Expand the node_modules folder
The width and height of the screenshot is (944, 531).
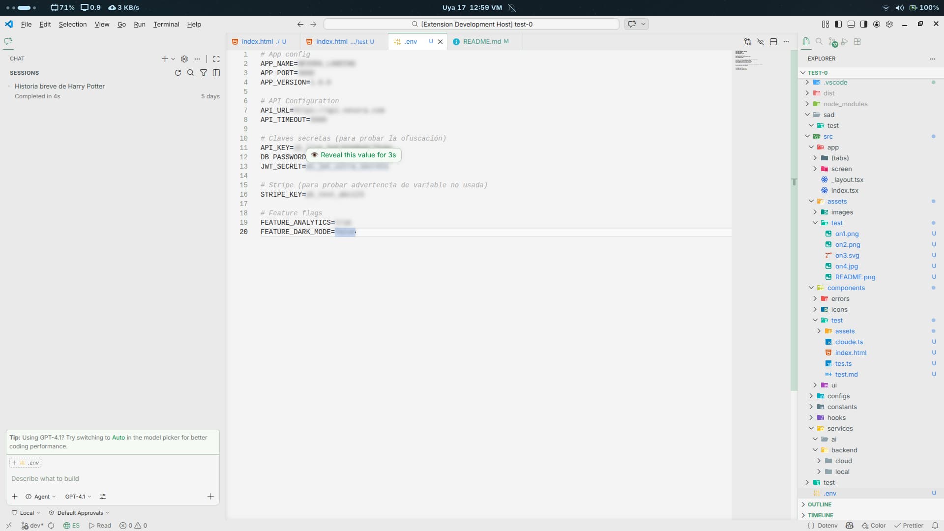click(845, 104)
